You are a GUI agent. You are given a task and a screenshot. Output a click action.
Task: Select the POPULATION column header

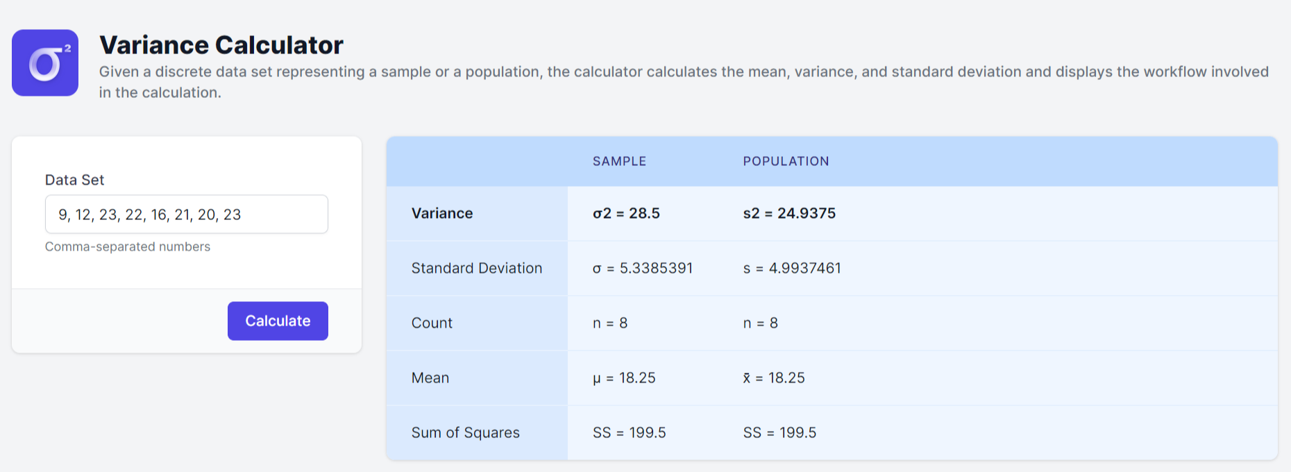click(786, 161)
